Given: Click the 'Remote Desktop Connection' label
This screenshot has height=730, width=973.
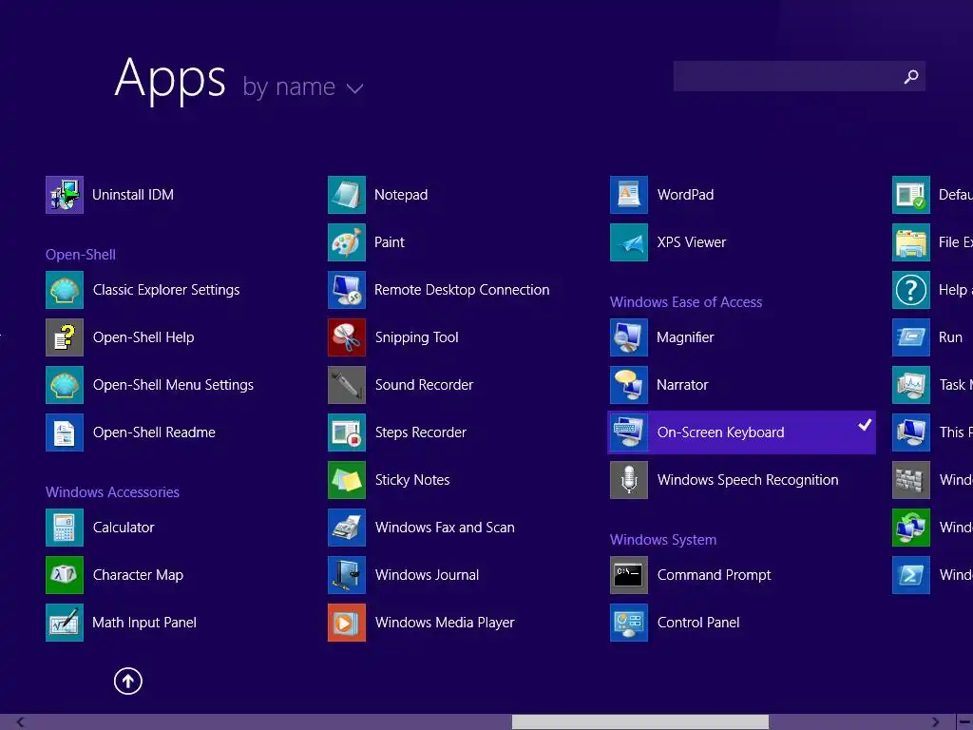Looking at the screenshot, I should (462, 290).
